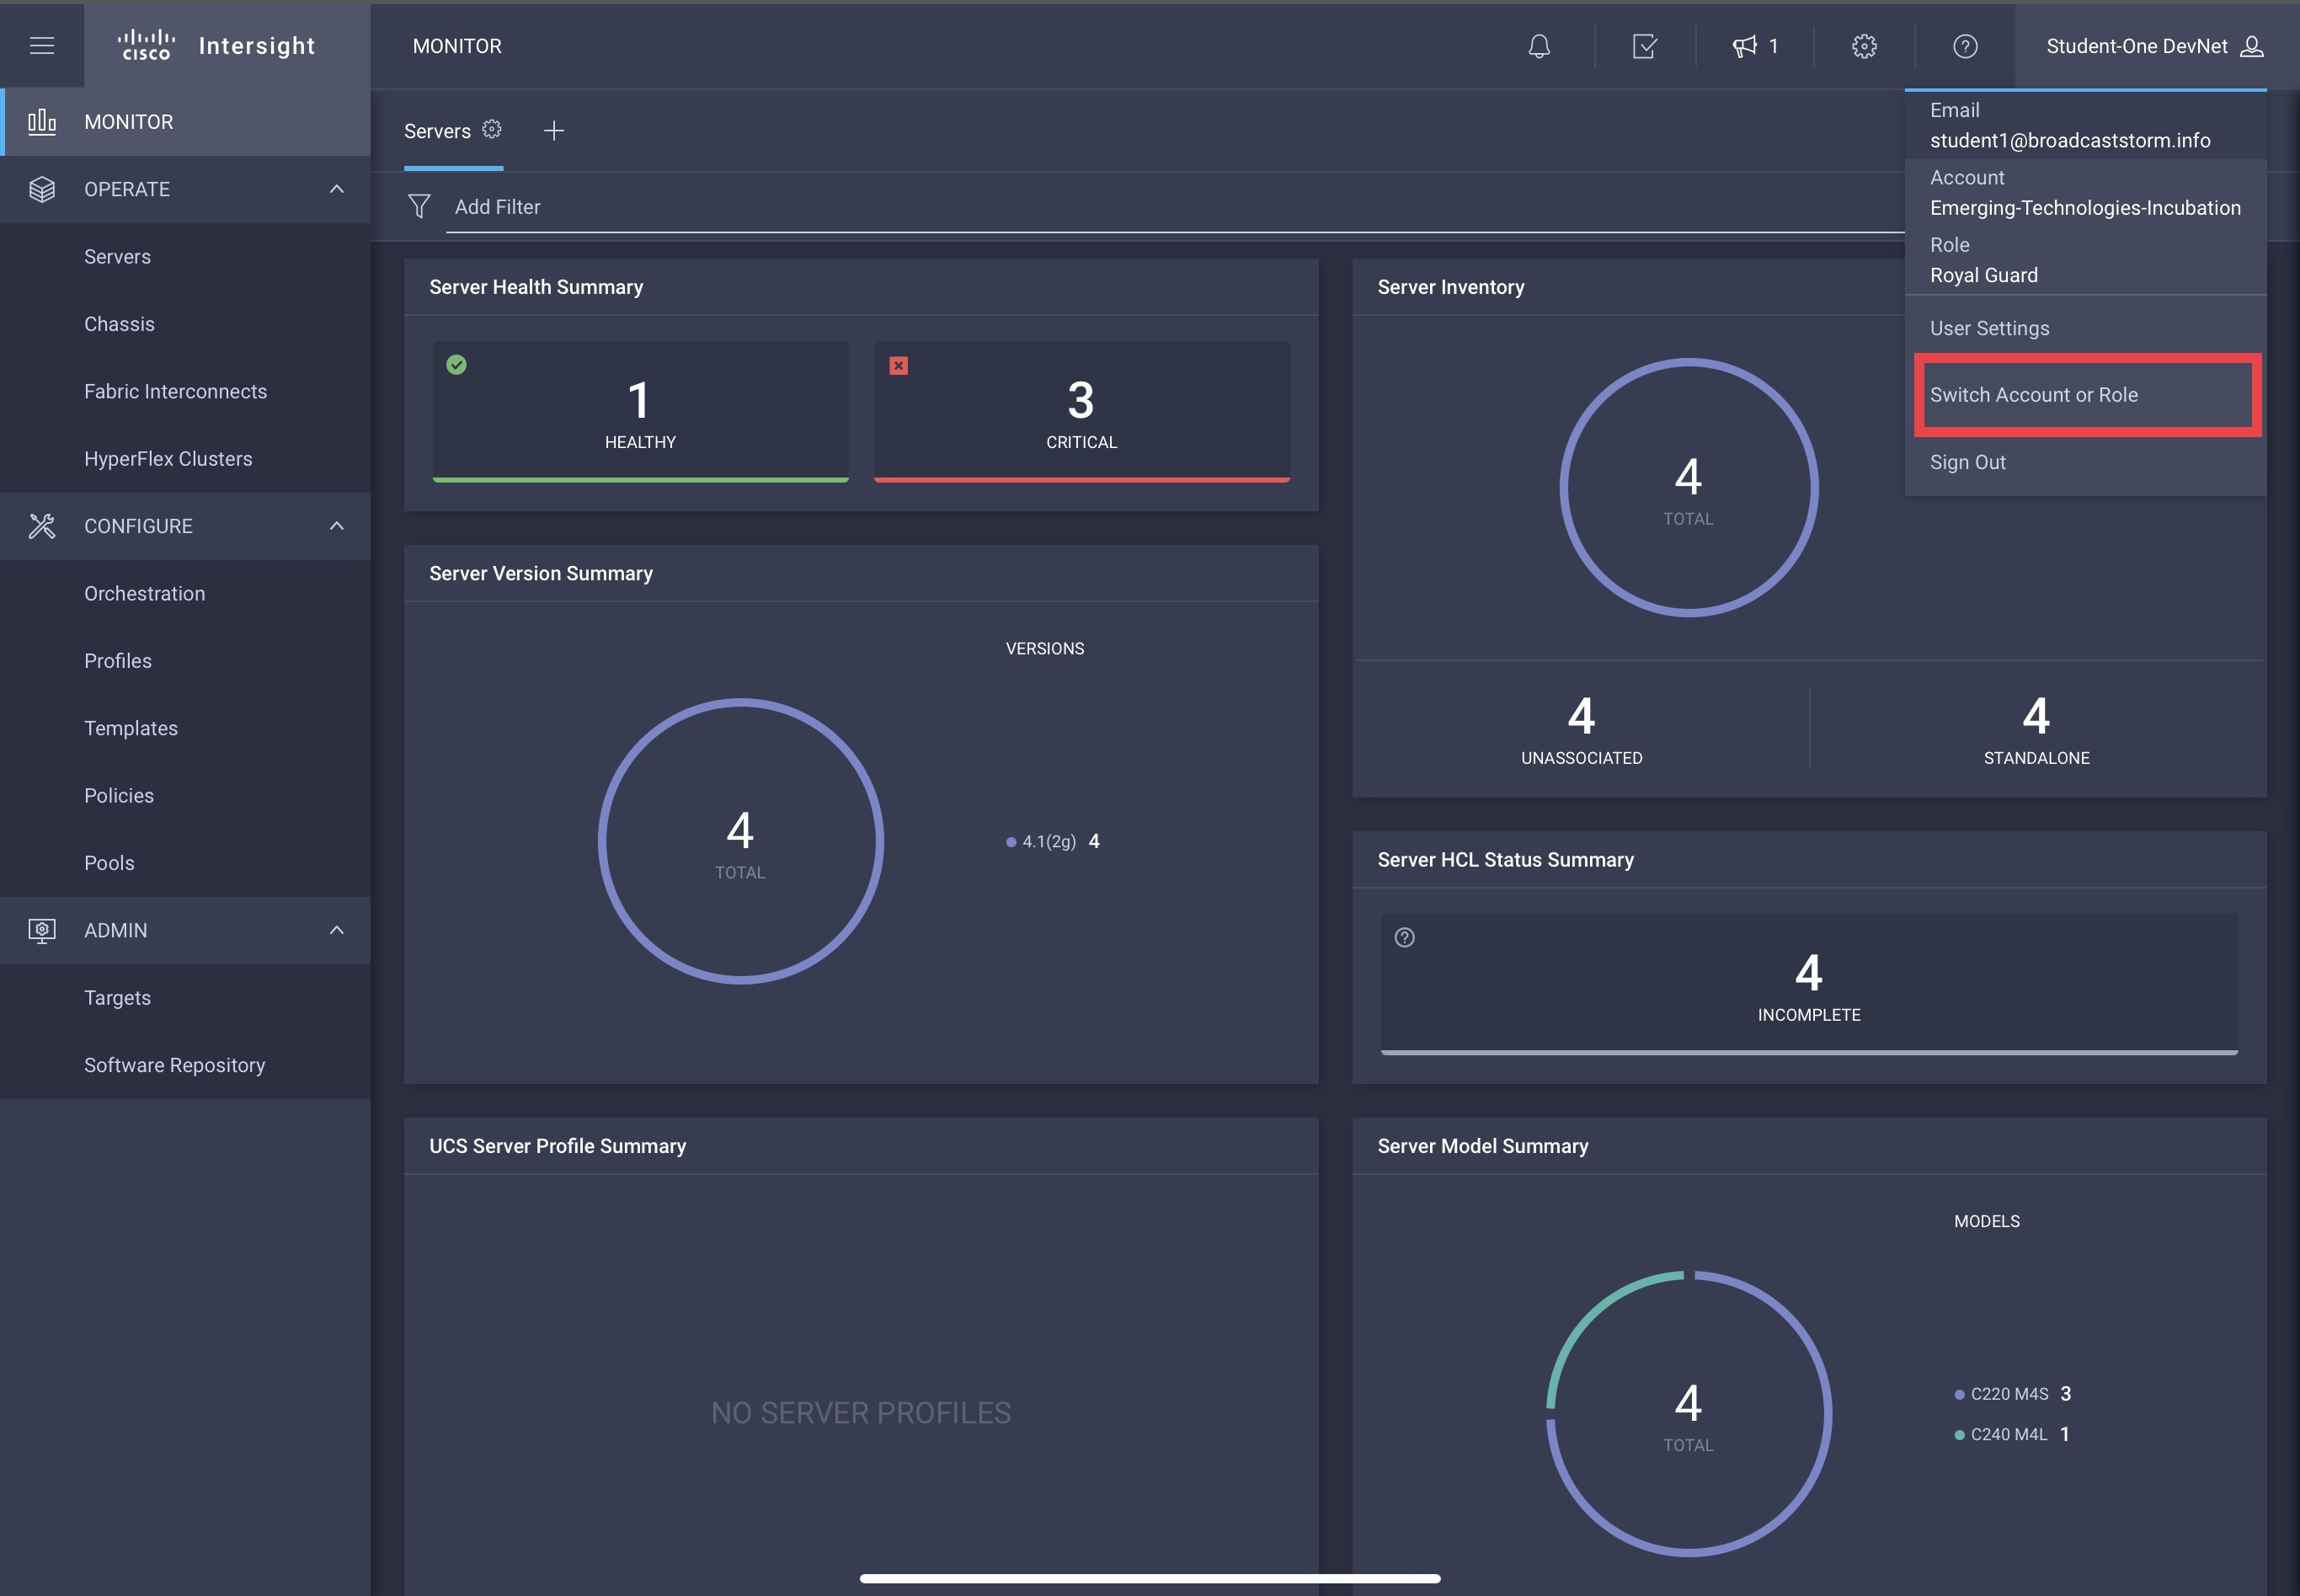Toggle the hamburger navigation menu
Screen dimensions: 2300x1596
42,46
